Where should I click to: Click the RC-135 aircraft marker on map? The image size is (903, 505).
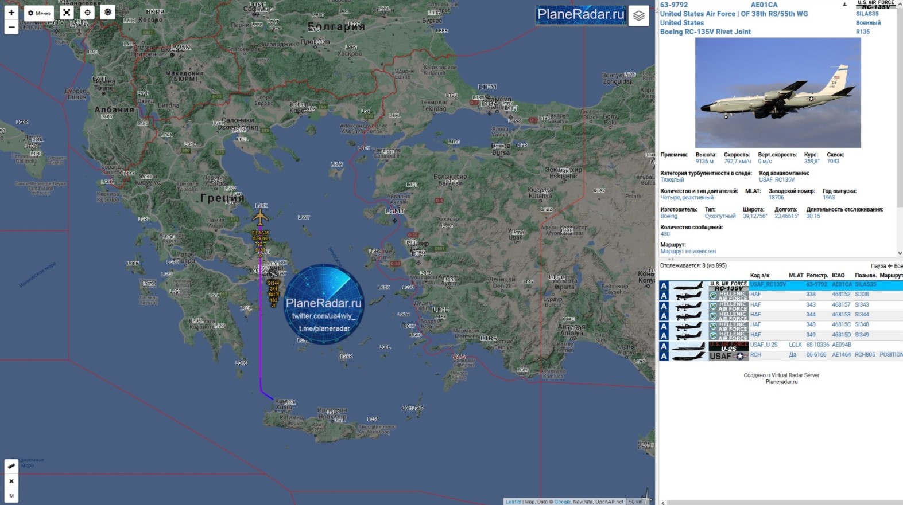(260, 218)
